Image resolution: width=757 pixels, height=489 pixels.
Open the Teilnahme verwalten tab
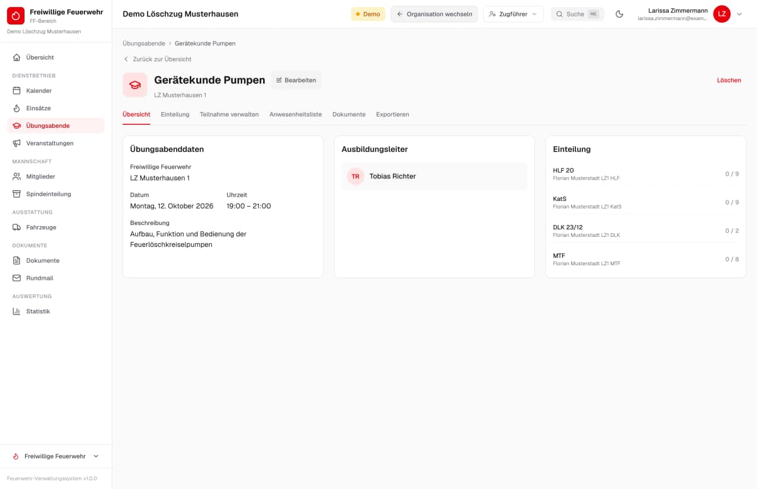point(229,115)
